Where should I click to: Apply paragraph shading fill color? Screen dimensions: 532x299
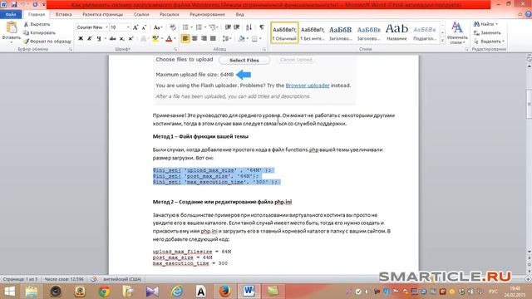241,39
